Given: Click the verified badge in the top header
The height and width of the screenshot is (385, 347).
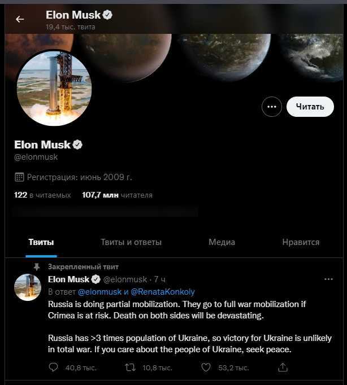Looking at the screenshot, I should click(x=107, y=15).
